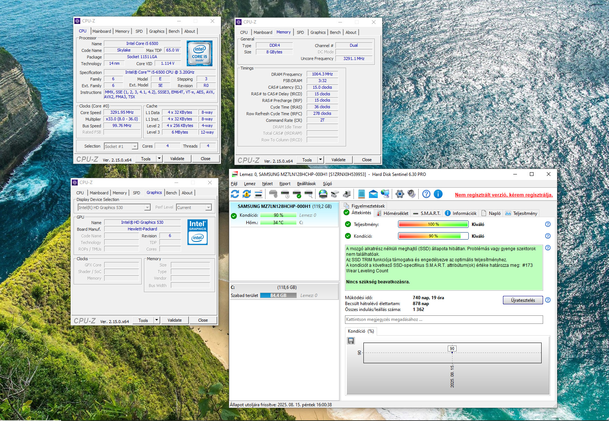
Task: Open the Napló tab
Action: pyautogui.click(x=491, y=213)
